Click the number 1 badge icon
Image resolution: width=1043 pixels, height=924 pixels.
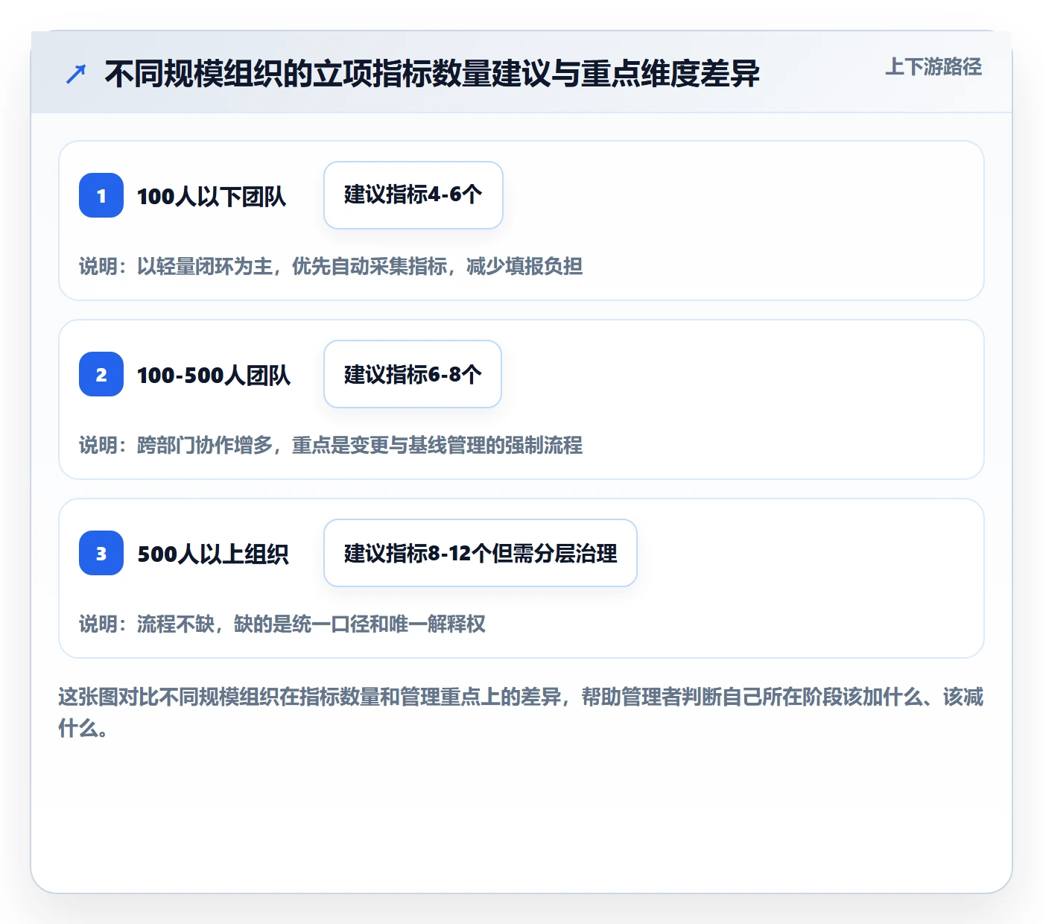point(101,195)
